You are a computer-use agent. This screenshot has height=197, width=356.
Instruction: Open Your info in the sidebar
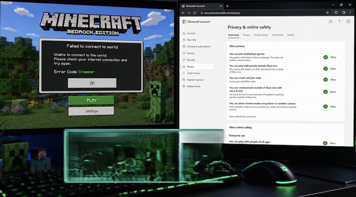pos(189,40)
